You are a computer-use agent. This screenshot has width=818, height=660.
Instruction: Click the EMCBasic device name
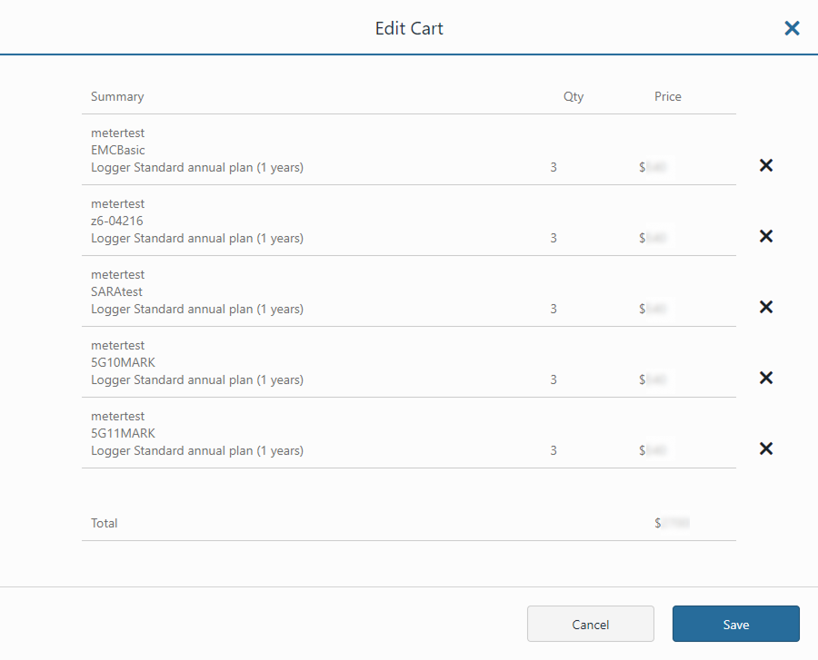point(118,150)
